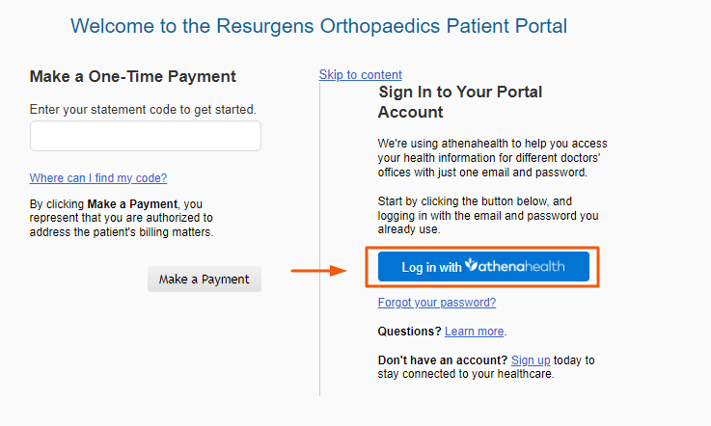Click the Welcome to Resurgens Orthopaedics heading
Viewport: 711px width, 426px height.
point(318,26)
